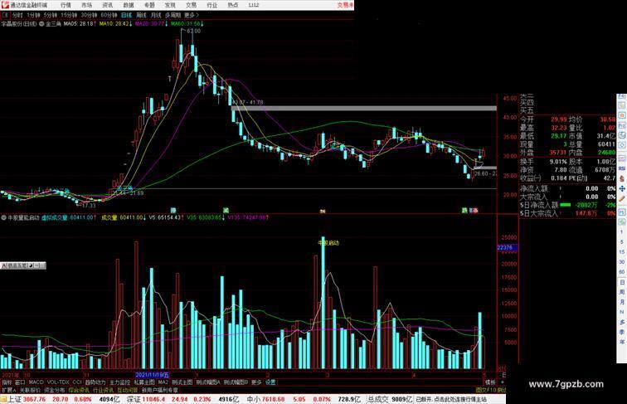Open the 数据 menu
627x404 pixels.
pos(129,5)
